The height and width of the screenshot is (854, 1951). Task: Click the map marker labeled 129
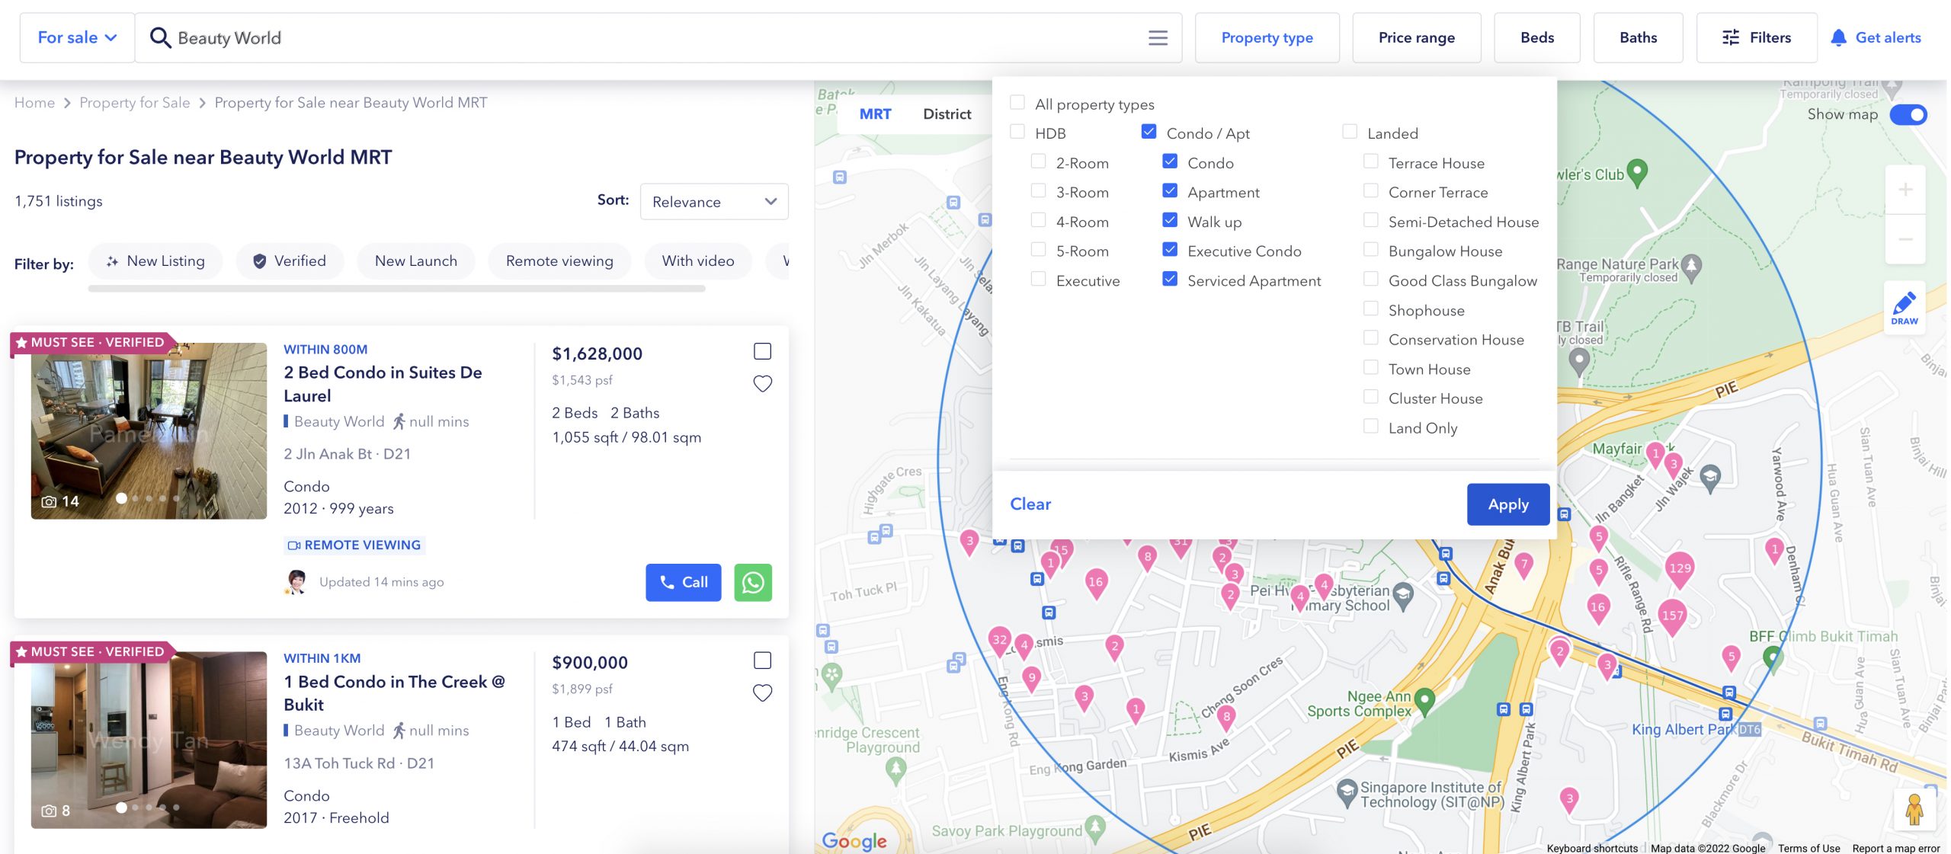point(1680,569)
